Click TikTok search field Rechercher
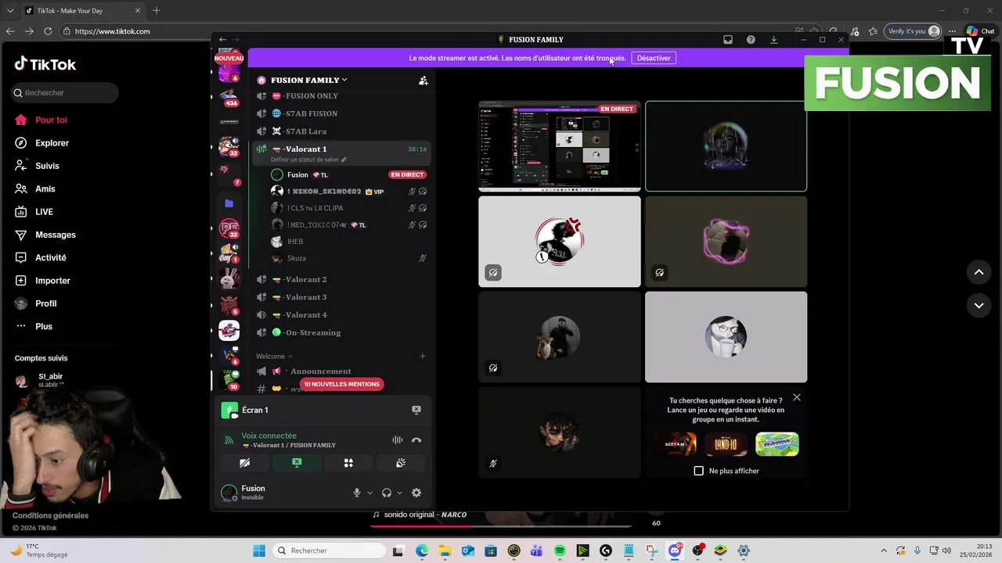1002x563 pixels. click(x=64, y=92)
